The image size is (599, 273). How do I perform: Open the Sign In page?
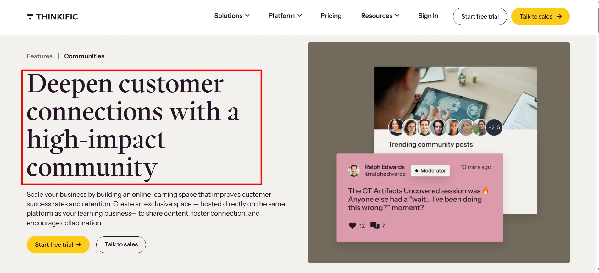pos(428,16)
